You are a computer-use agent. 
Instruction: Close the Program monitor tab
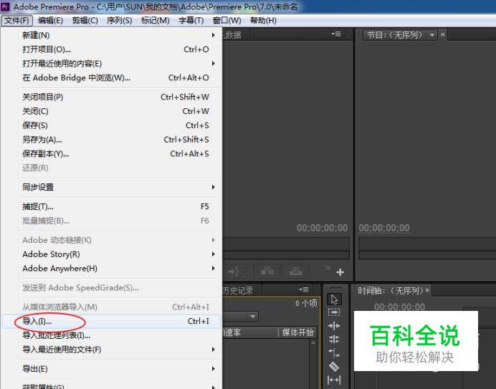pyautogui.click(x=443, y=34)
